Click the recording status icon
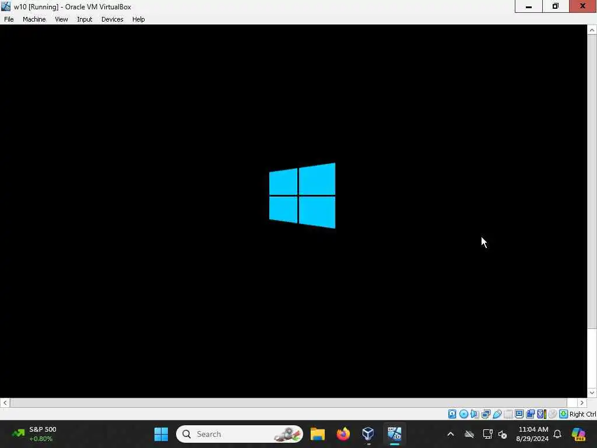This screenshot has height=448, width=597. (x=530, y=414)
